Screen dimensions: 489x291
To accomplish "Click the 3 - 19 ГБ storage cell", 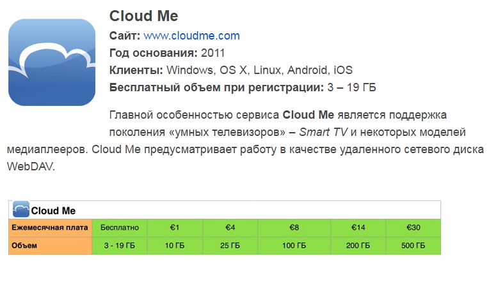I will tap(120, 246).
